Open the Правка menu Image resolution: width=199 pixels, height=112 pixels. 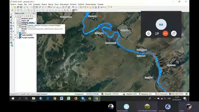click(20, 4)
